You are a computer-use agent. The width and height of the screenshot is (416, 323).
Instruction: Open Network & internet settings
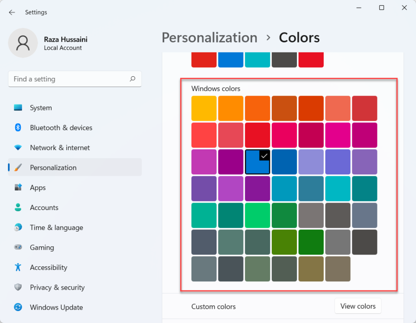pos(59,147)
